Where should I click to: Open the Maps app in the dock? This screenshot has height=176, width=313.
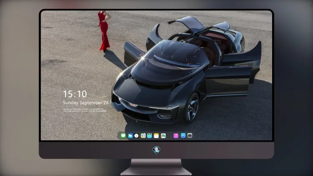tap(143, 136)
